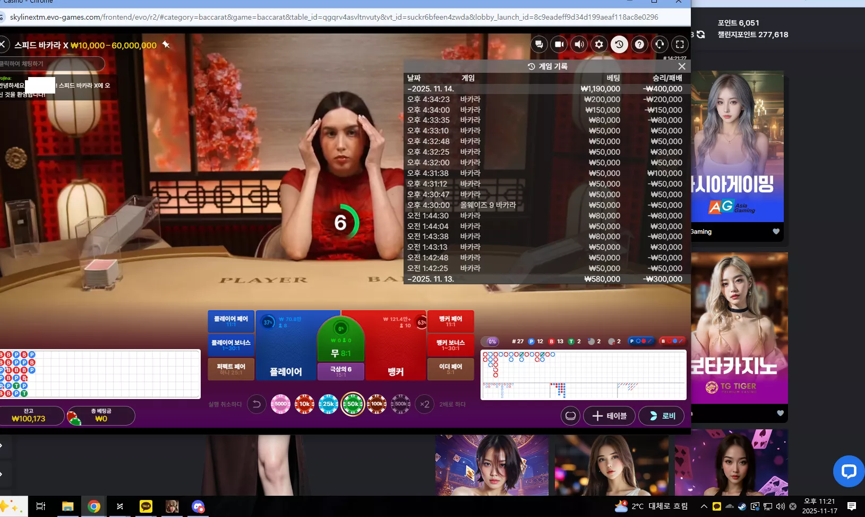Open the bead road scoreboard on left
Image resolution: width=865 pixels, height=517 pixels.
[100, 374]
